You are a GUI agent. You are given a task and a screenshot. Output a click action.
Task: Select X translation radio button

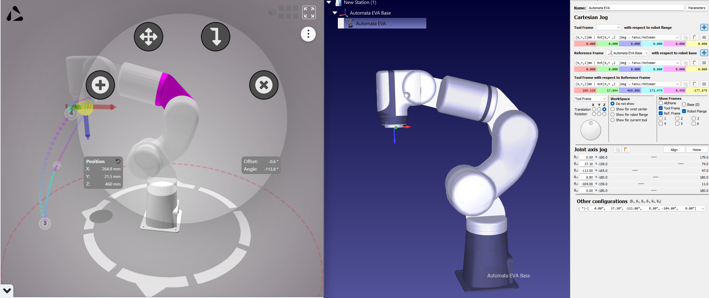click(x=594, y=109)
